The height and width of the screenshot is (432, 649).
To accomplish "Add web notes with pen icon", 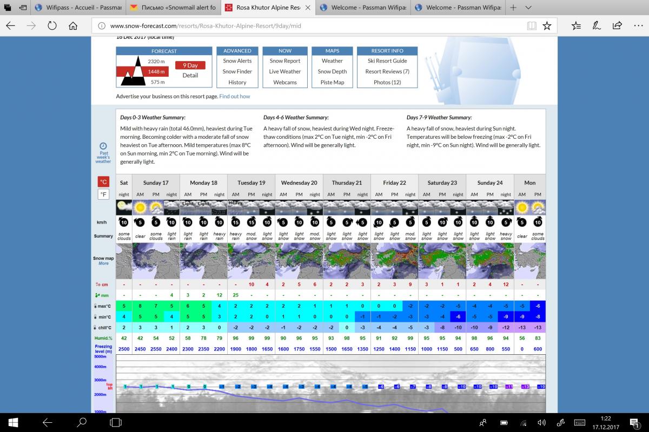I will (x=597, y=25).
